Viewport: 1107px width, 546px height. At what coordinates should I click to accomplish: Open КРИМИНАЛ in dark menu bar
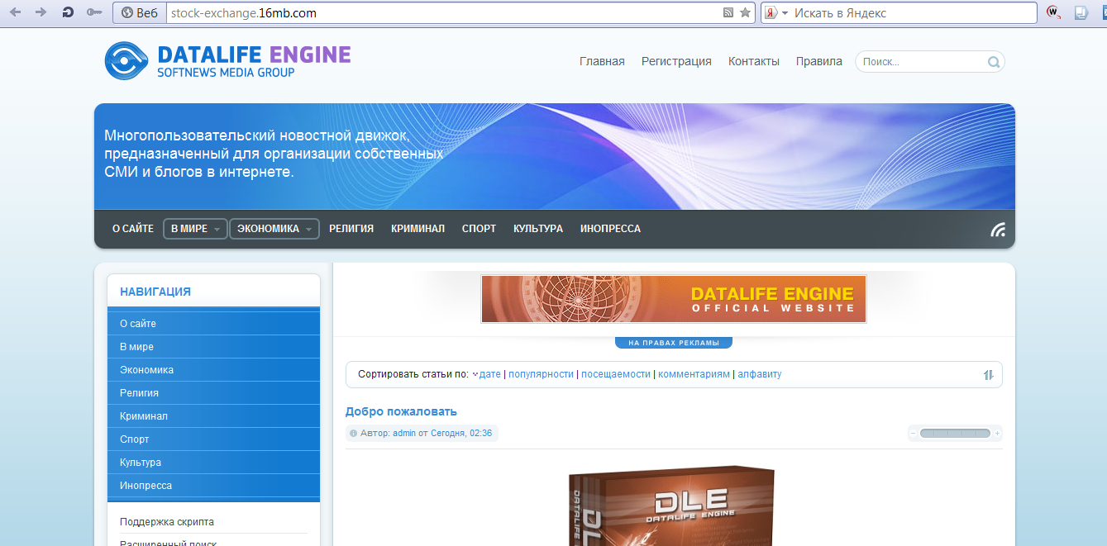pos(418,229)
